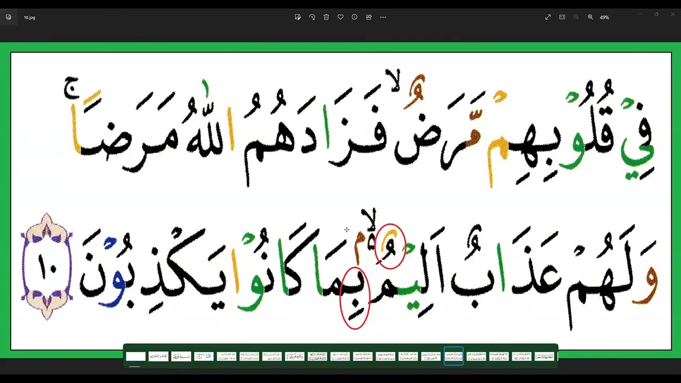
Task: Select the blank white thumbnail in filmstrip
Action: point(136,356)
